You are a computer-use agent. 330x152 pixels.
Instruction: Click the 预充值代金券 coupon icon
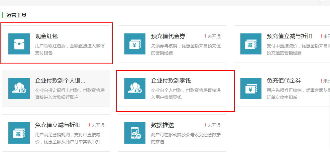point(135,44)
